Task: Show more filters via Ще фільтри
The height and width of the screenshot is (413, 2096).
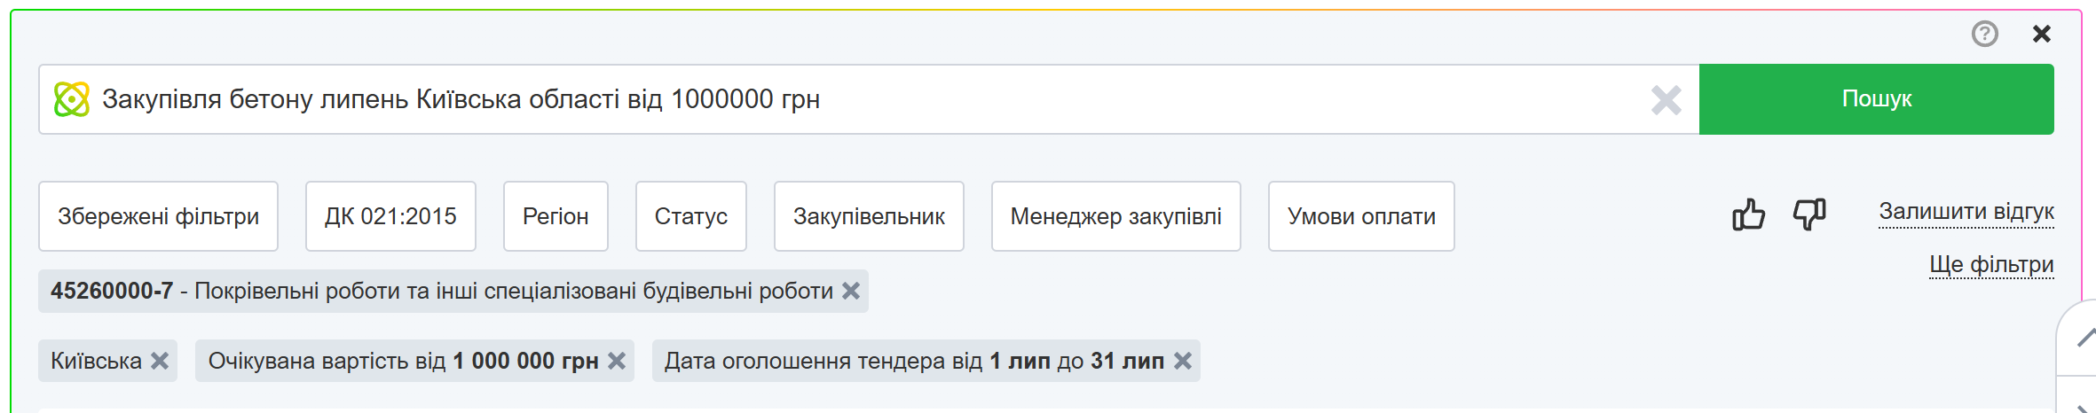Action: pos(1991,264)
